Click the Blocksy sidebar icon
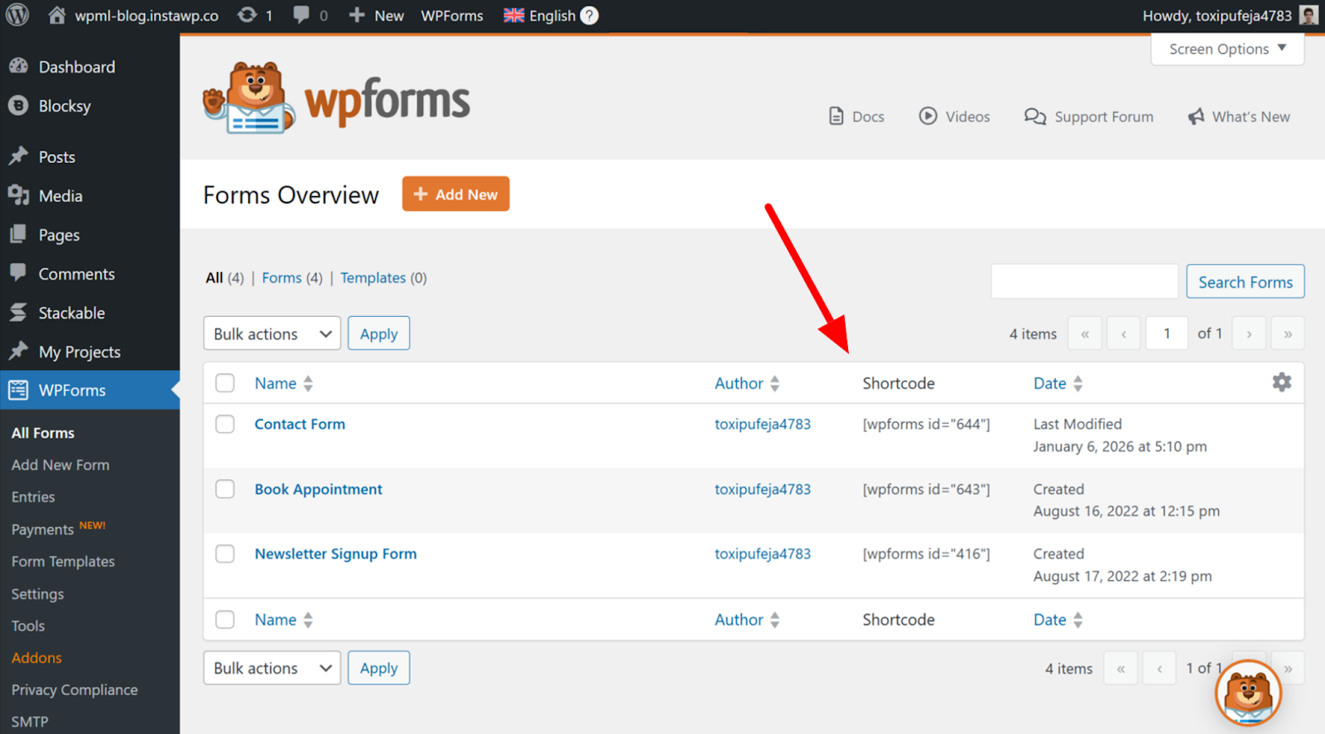The image size is (1325, 734). coord(18,105)
